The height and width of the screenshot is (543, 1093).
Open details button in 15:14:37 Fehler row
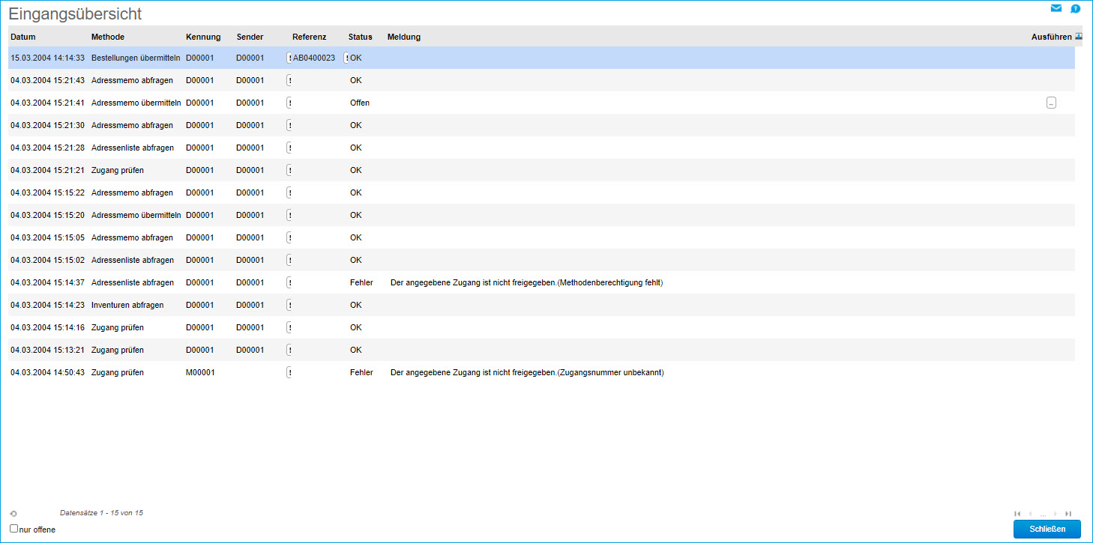[x=289, y=282]
